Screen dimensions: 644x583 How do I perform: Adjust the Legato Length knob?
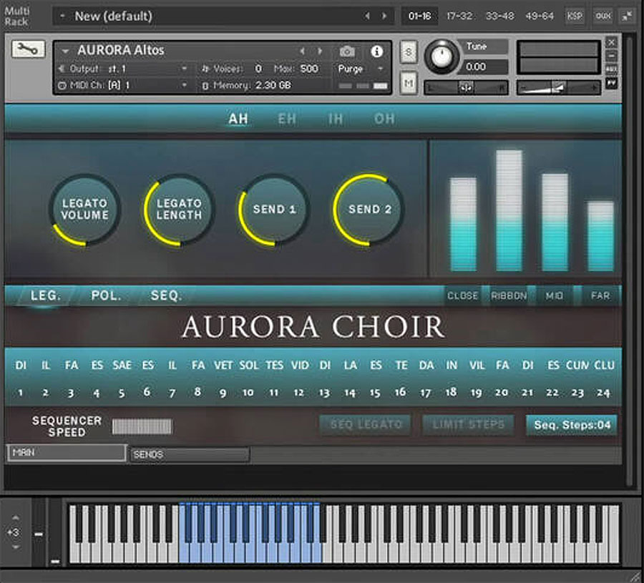click(179, 210)
